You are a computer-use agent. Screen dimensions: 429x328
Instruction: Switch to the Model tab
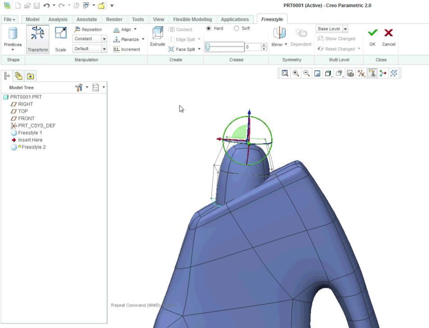pos(32,19)
